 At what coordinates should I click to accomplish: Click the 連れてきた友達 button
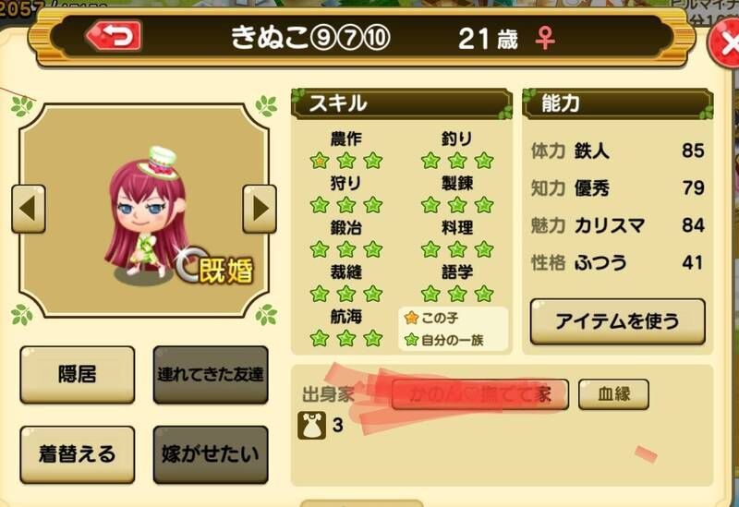click(211, 375)
